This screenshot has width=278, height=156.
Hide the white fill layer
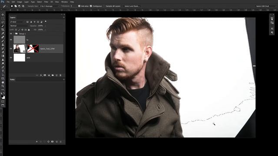click(x=11, y=58)
